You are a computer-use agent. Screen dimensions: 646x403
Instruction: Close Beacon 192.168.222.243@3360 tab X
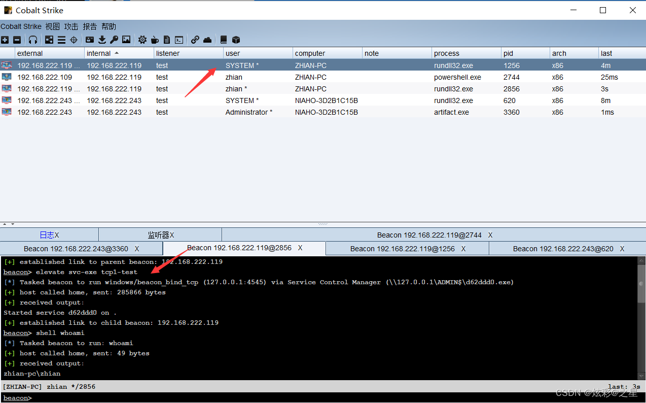point(137,249)
